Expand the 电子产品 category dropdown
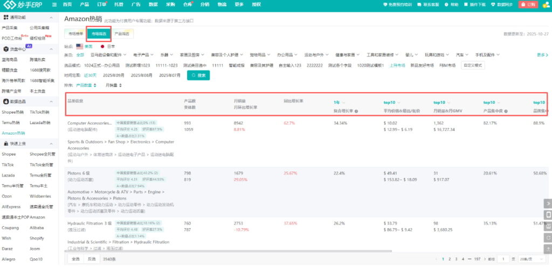This screenshot has width=552, height=267. point(144,55)
